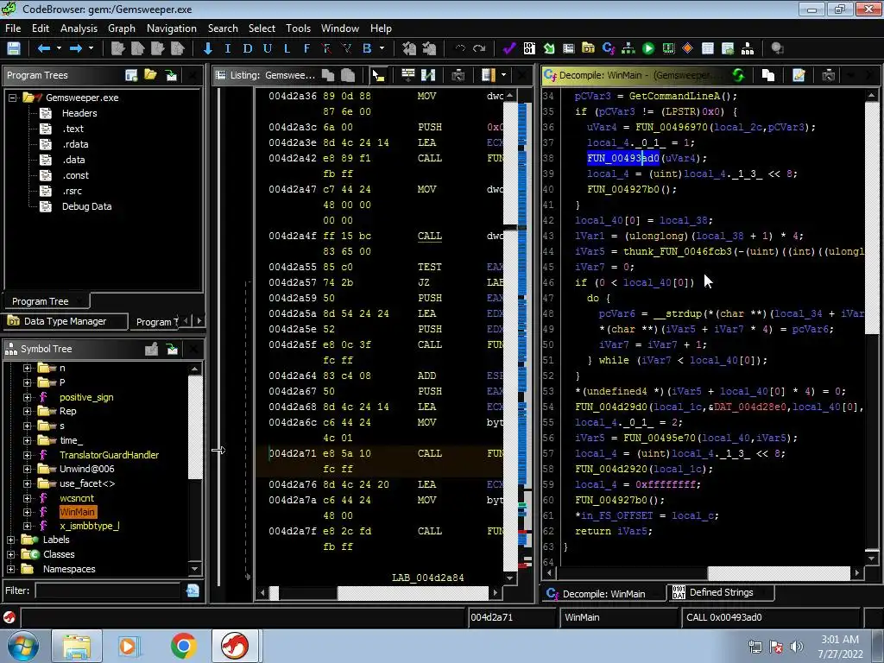Go back with the blue left arrow
The image size is (884, 663).
43,48
